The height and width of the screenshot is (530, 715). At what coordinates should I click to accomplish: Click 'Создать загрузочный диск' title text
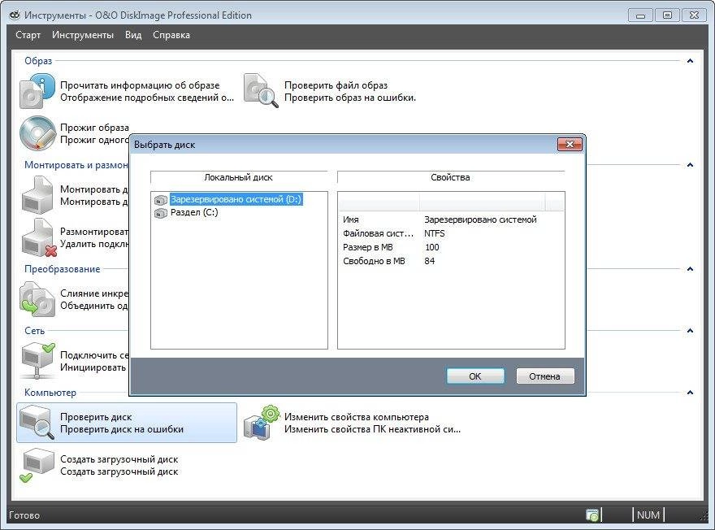[119, 459]
